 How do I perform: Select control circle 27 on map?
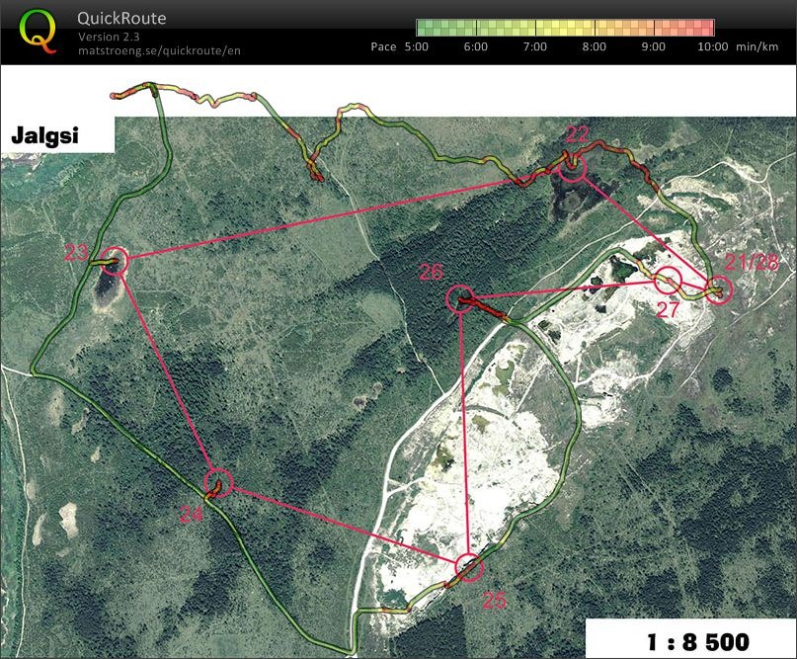(668, 281)
